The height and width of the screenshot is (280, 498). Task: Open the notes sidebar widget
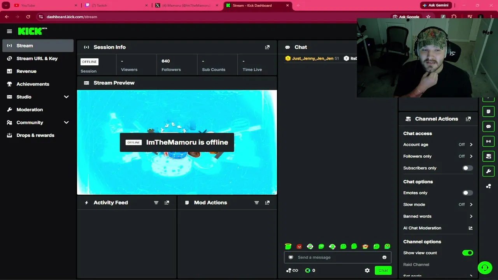pyautogui.click(x=489, y=112)
